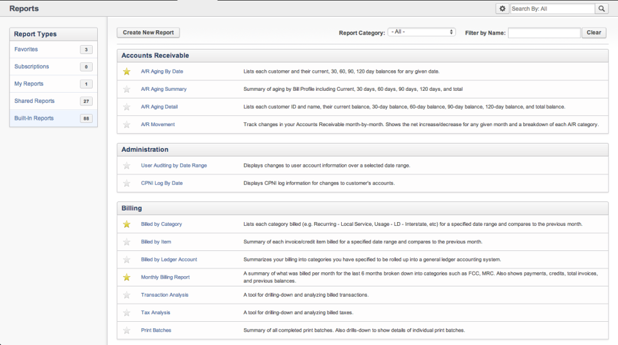Star the CPNI Log By Date report
The image size is (618, 345).
pyautogui.click(x=127, y=183)
